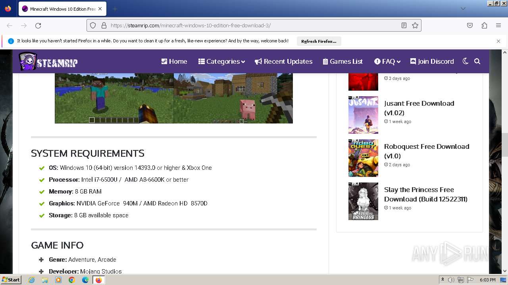Click the Firefox back arrow button

click(x=10, y=25)
